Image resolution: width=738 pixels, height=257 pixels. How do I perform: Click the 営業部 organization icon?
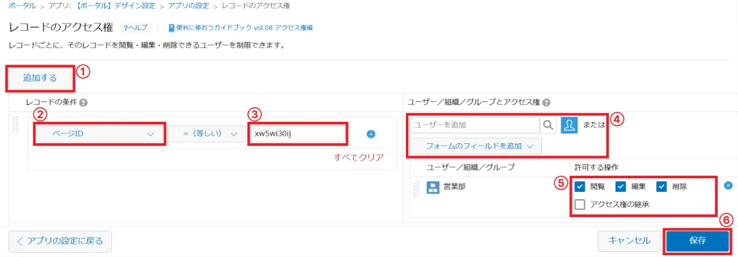pyautogui.click(x=433, y=186)
